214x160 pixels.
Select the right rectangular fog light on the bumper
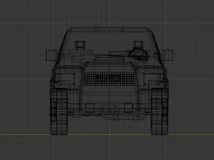129,108
